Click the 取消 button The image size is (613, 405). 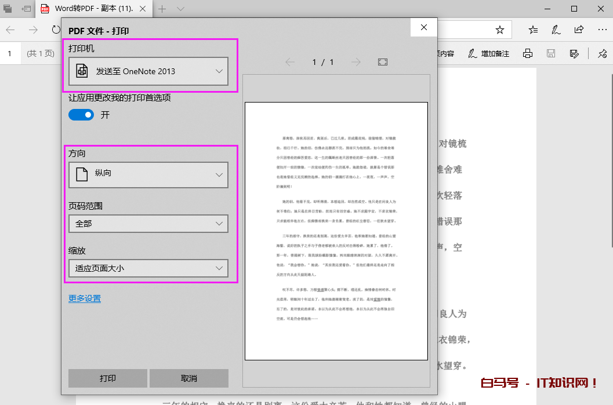tap(189, 378)
